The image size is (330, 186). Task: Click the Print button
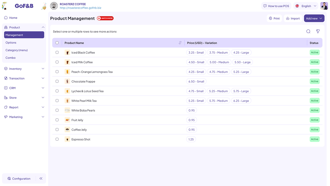[274, 18]
